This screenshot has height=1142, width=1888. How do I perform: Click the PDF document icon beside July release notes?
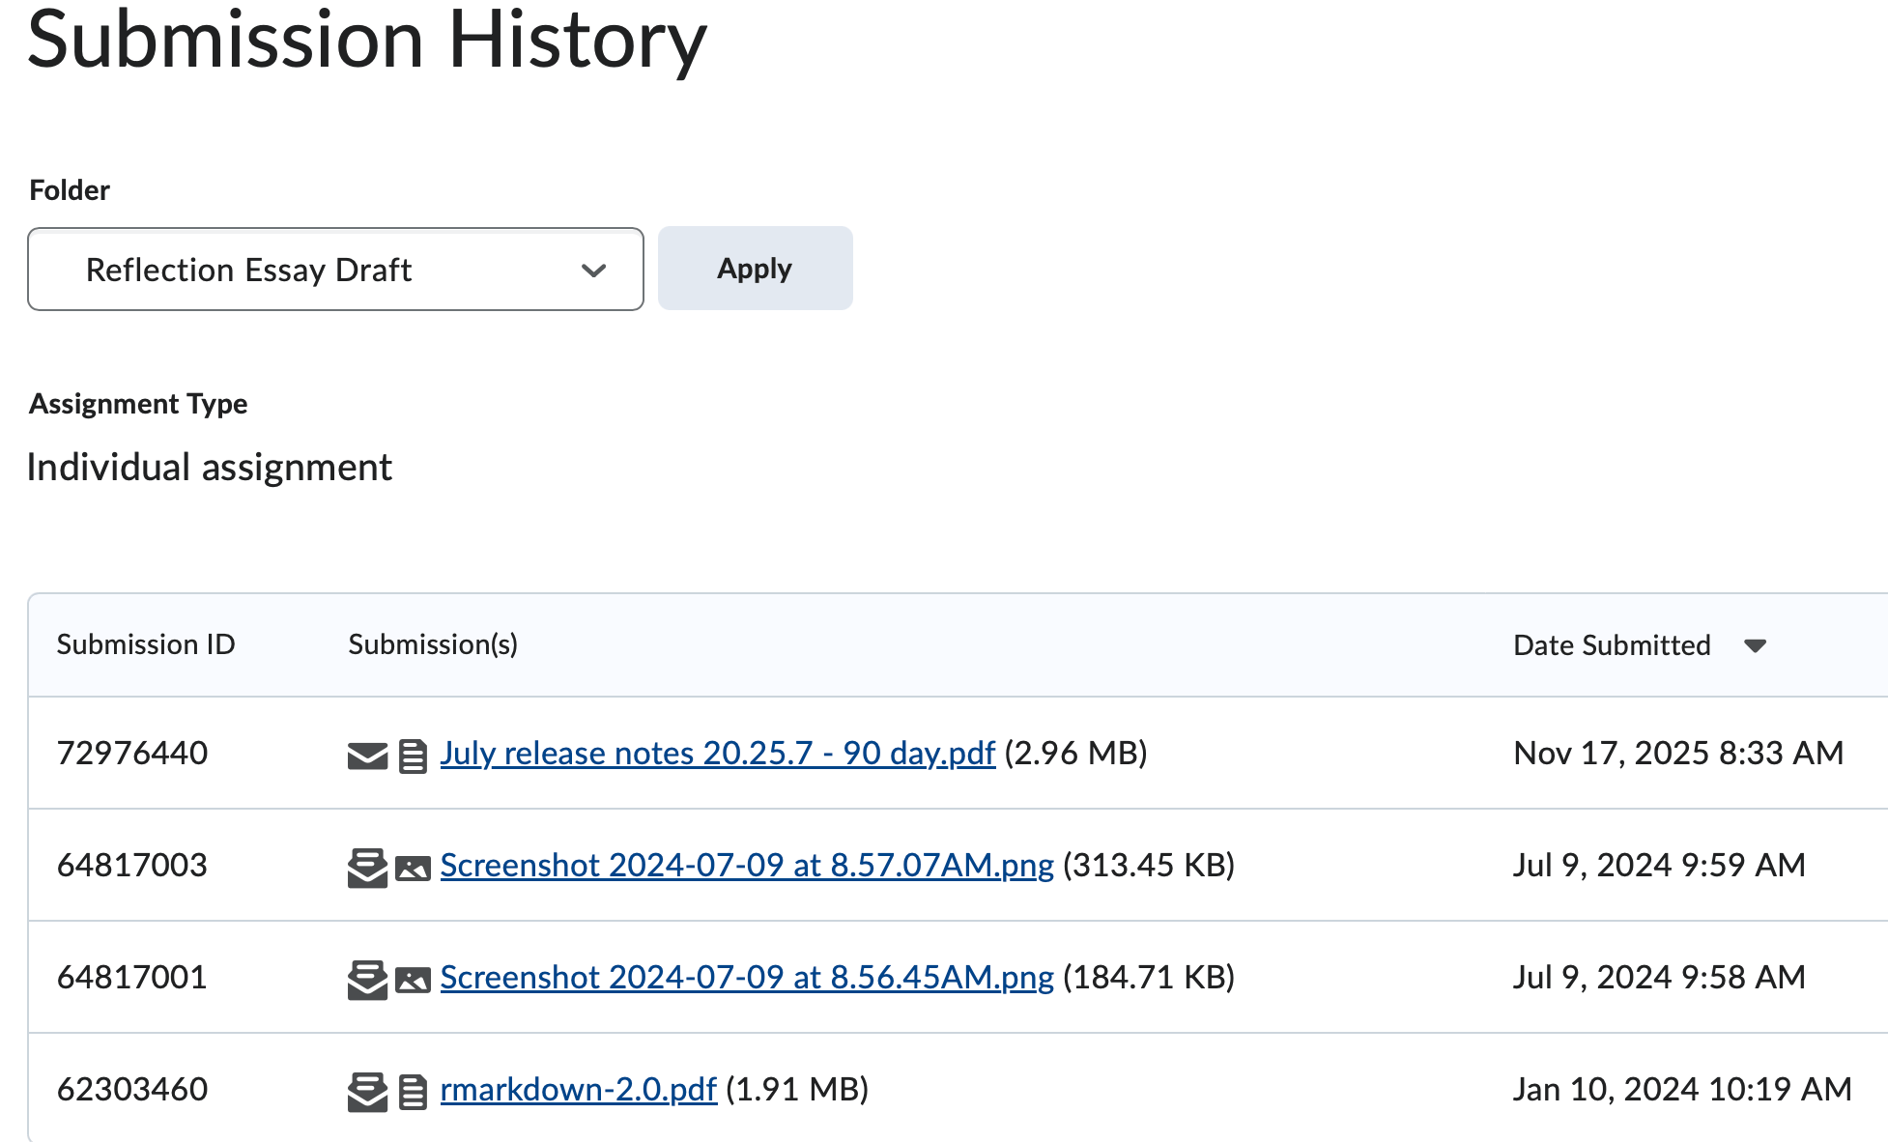point(412,754)
